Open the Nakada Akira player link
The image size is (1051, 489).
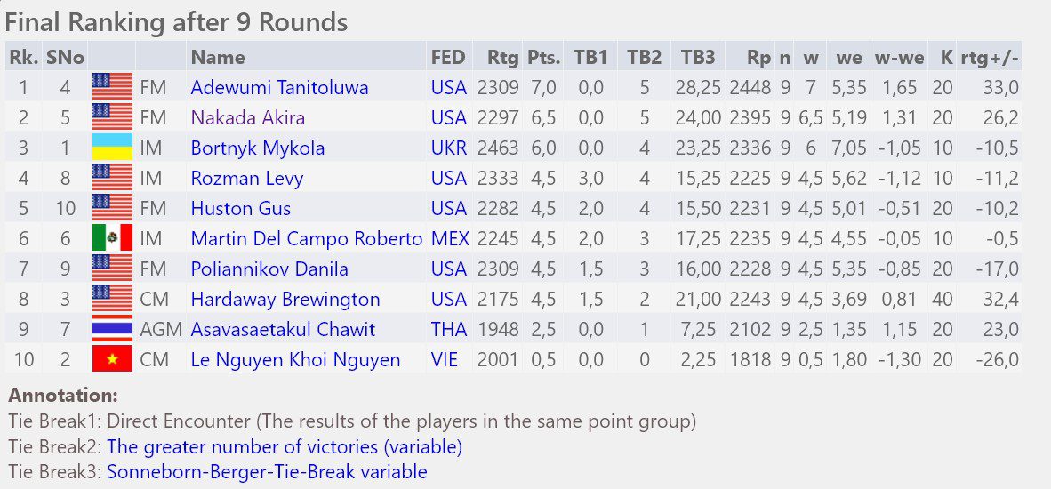tap(248, 118)
